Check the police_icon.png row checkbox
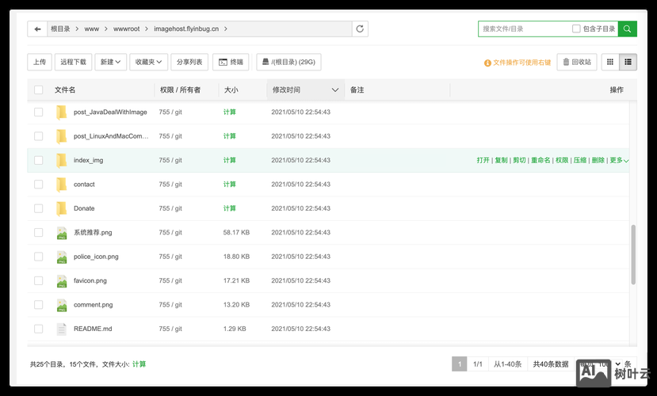Image resolution: width=657 pixels, height=396 pixels. point(39,257)
